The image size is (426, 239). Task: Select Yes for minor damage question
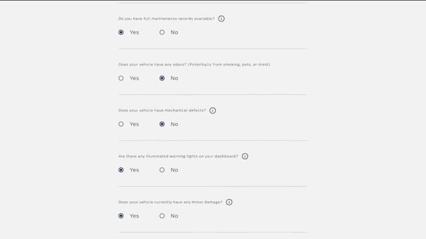tap(121, 216)
